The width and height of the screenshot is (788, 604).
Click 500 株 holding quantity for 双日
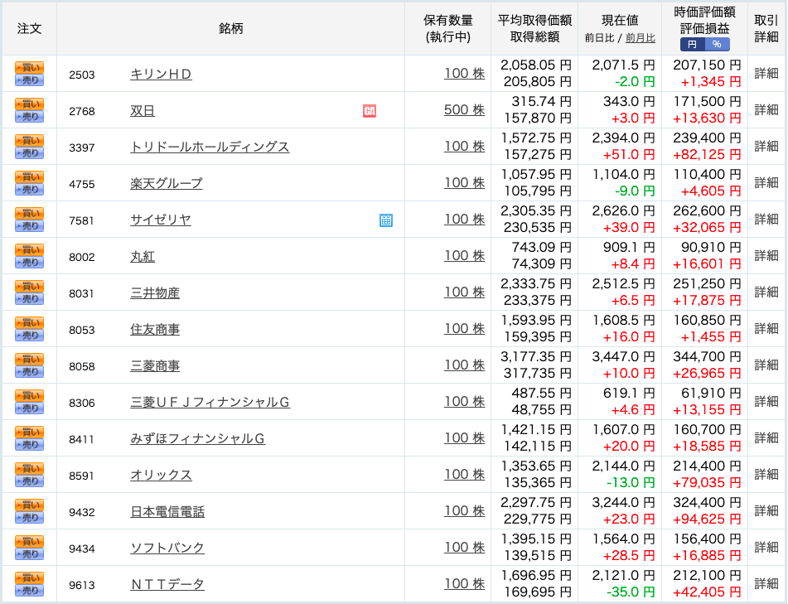coord(464,110)
